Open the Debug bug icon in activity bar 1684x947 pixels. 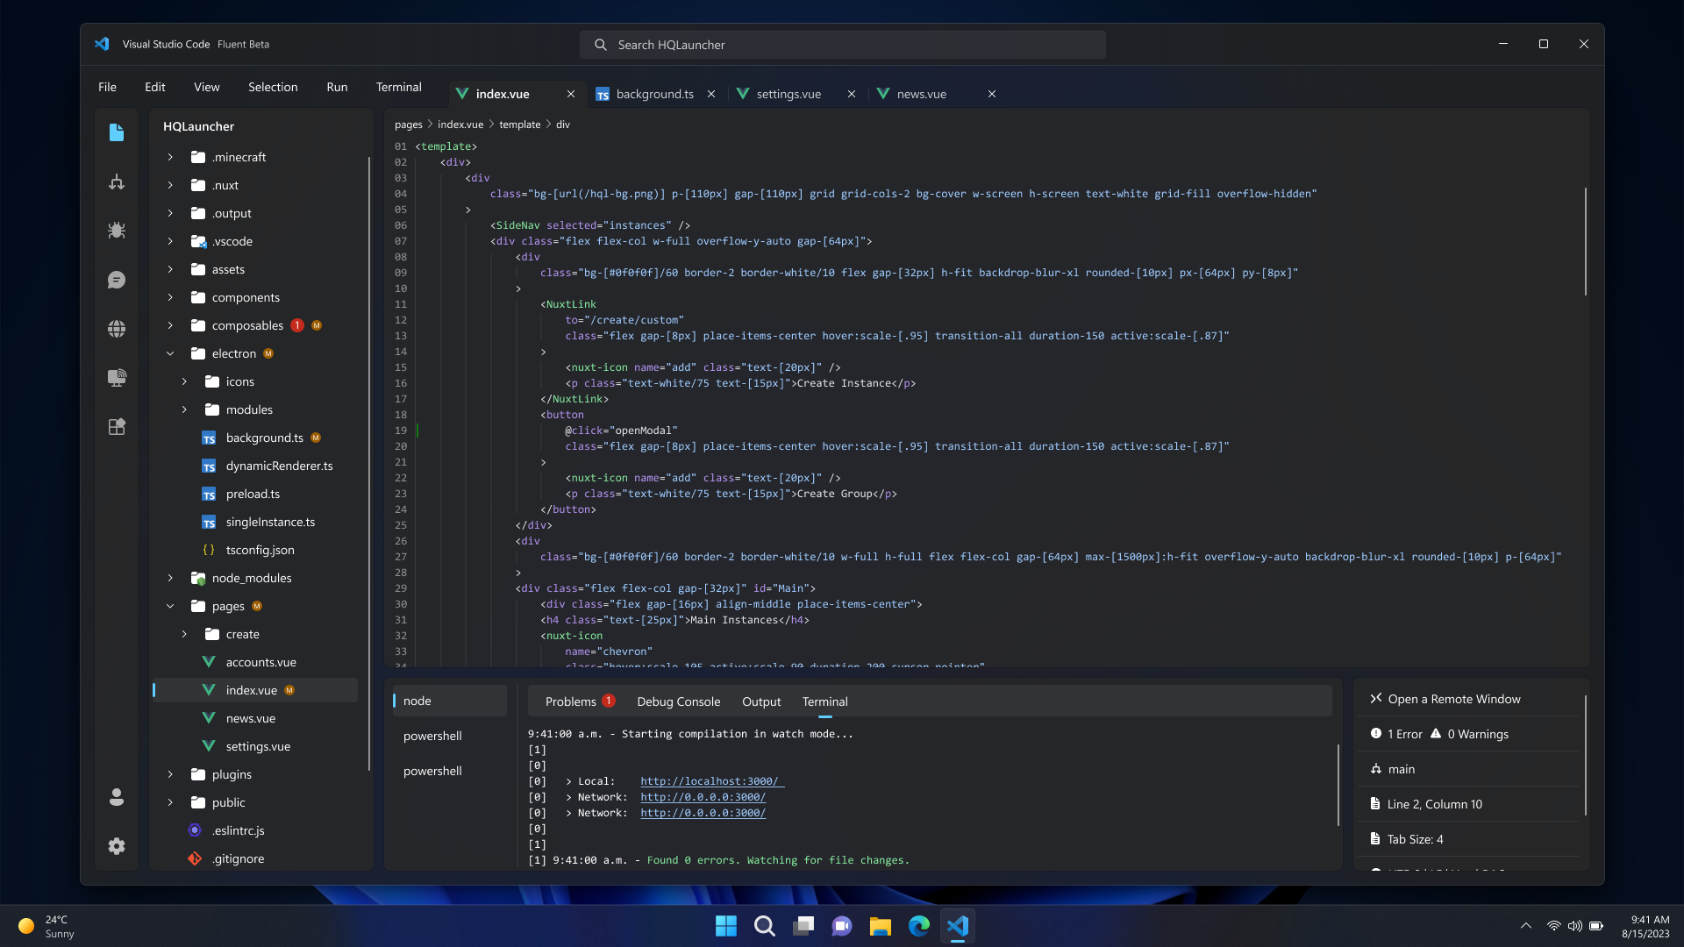point(117,231)
